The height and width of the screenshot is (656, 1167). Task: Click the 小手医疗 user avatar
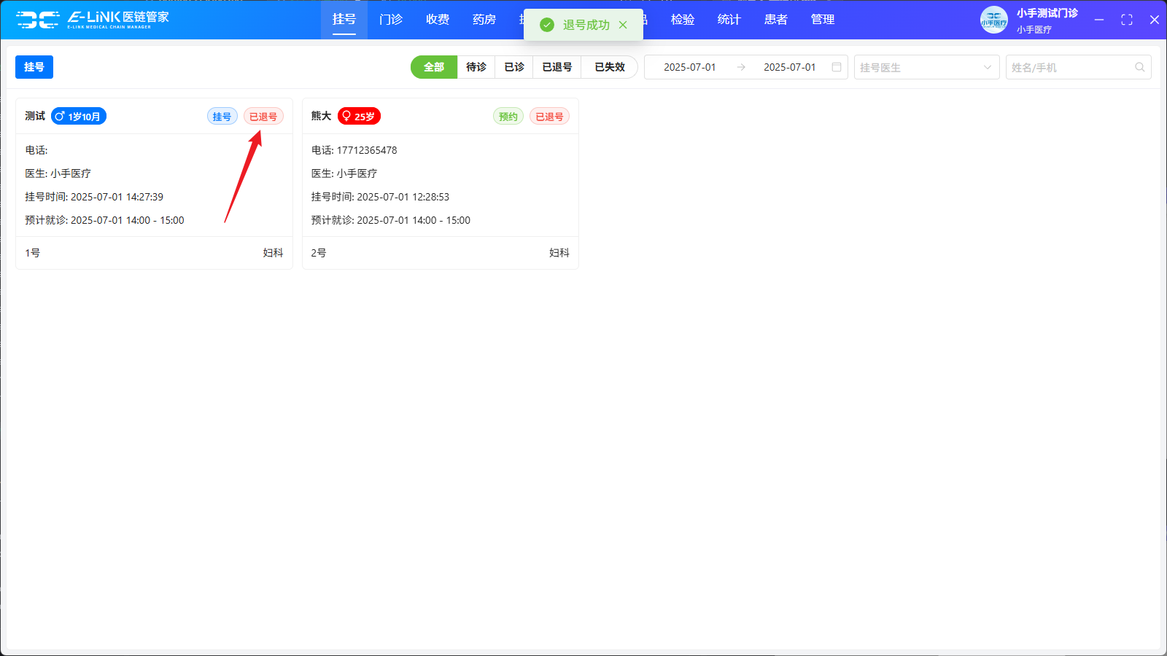coord(993,20)
